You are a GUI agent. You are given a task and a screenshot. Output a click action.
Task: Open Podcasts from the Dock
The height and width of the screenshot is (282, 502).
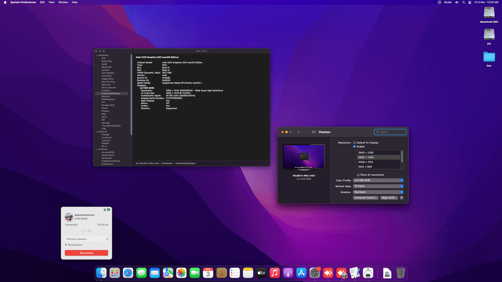click(288, 273)
